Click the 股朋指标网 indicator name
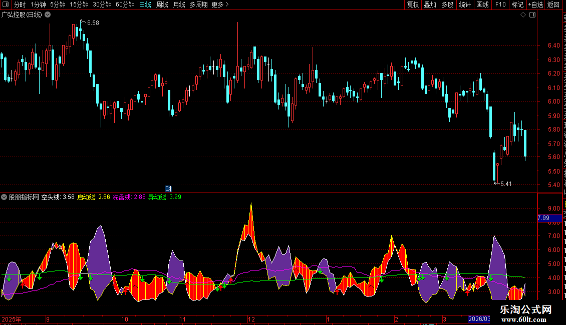Image resolution: width=566 pixels, height=325 pixels. tap(24, 197)
